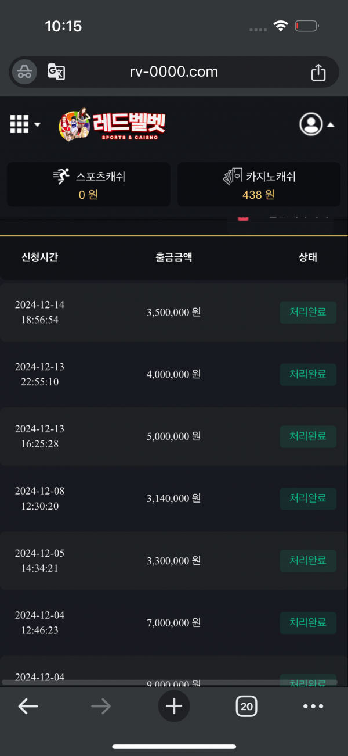Expand the user profile account menu

316,124
